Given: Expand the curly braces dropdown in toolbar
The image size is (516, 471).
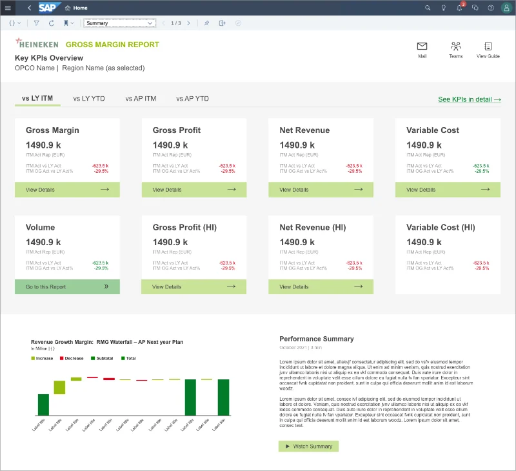Looking at the screenshot, I should point(15,23).
